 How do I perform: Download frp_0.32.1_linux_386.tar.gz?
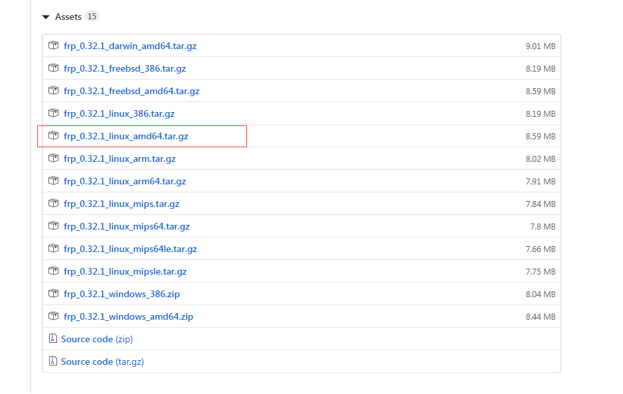pyautogui.click(x=119, y=114)
